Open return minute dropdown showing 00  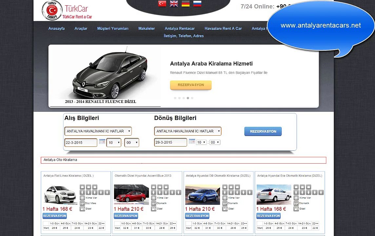tap(215, 142)
